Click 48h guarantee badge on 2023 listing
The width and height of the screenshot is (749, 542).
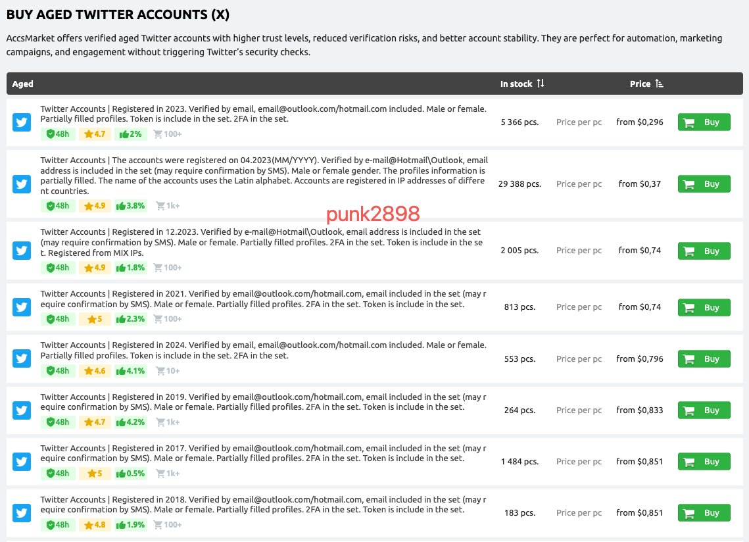(58, 134)
